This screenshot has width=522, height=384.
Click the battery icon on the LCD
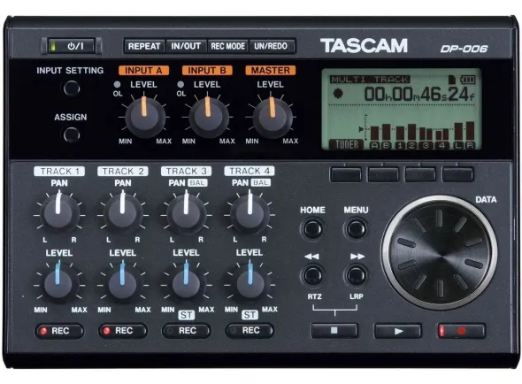(x=468, y=80)
